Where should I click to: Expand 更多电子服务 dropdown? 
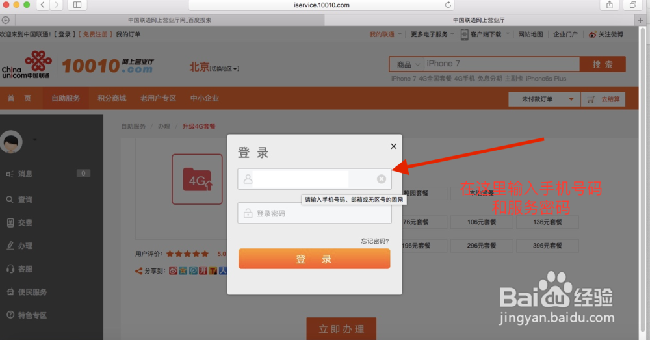[432, 34]
